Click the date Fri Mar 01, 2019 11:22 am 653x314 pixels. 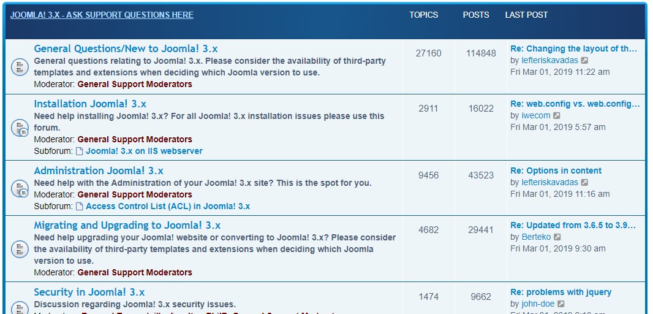(560, 72)
